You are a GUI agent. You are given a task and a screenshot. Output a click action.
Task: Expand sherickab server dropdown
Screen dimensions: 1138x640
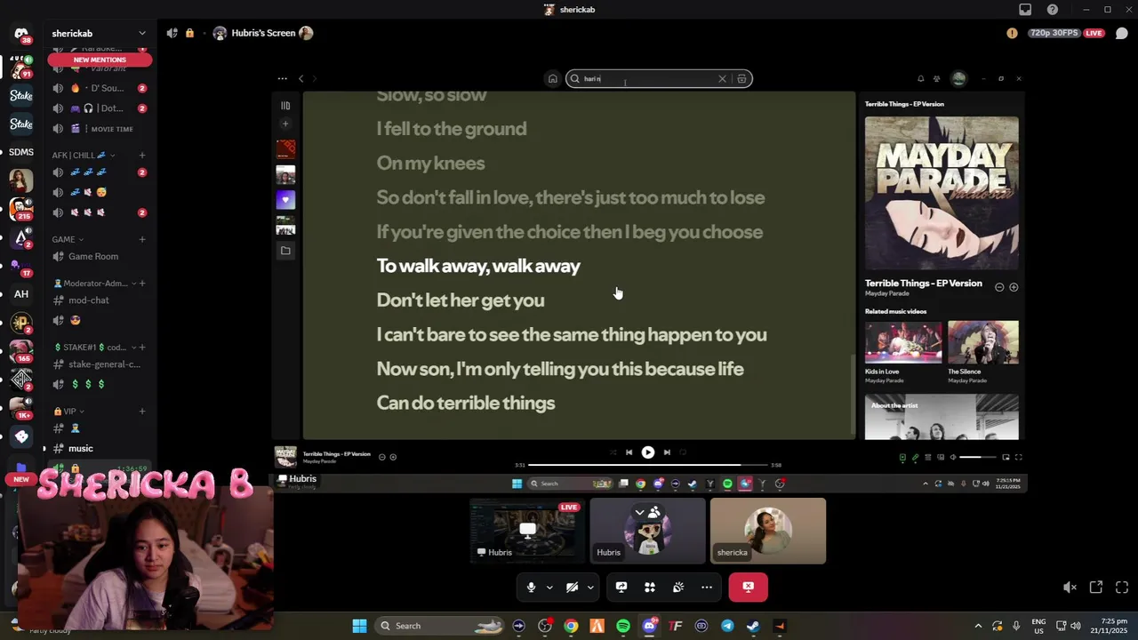tap(142, 33)
